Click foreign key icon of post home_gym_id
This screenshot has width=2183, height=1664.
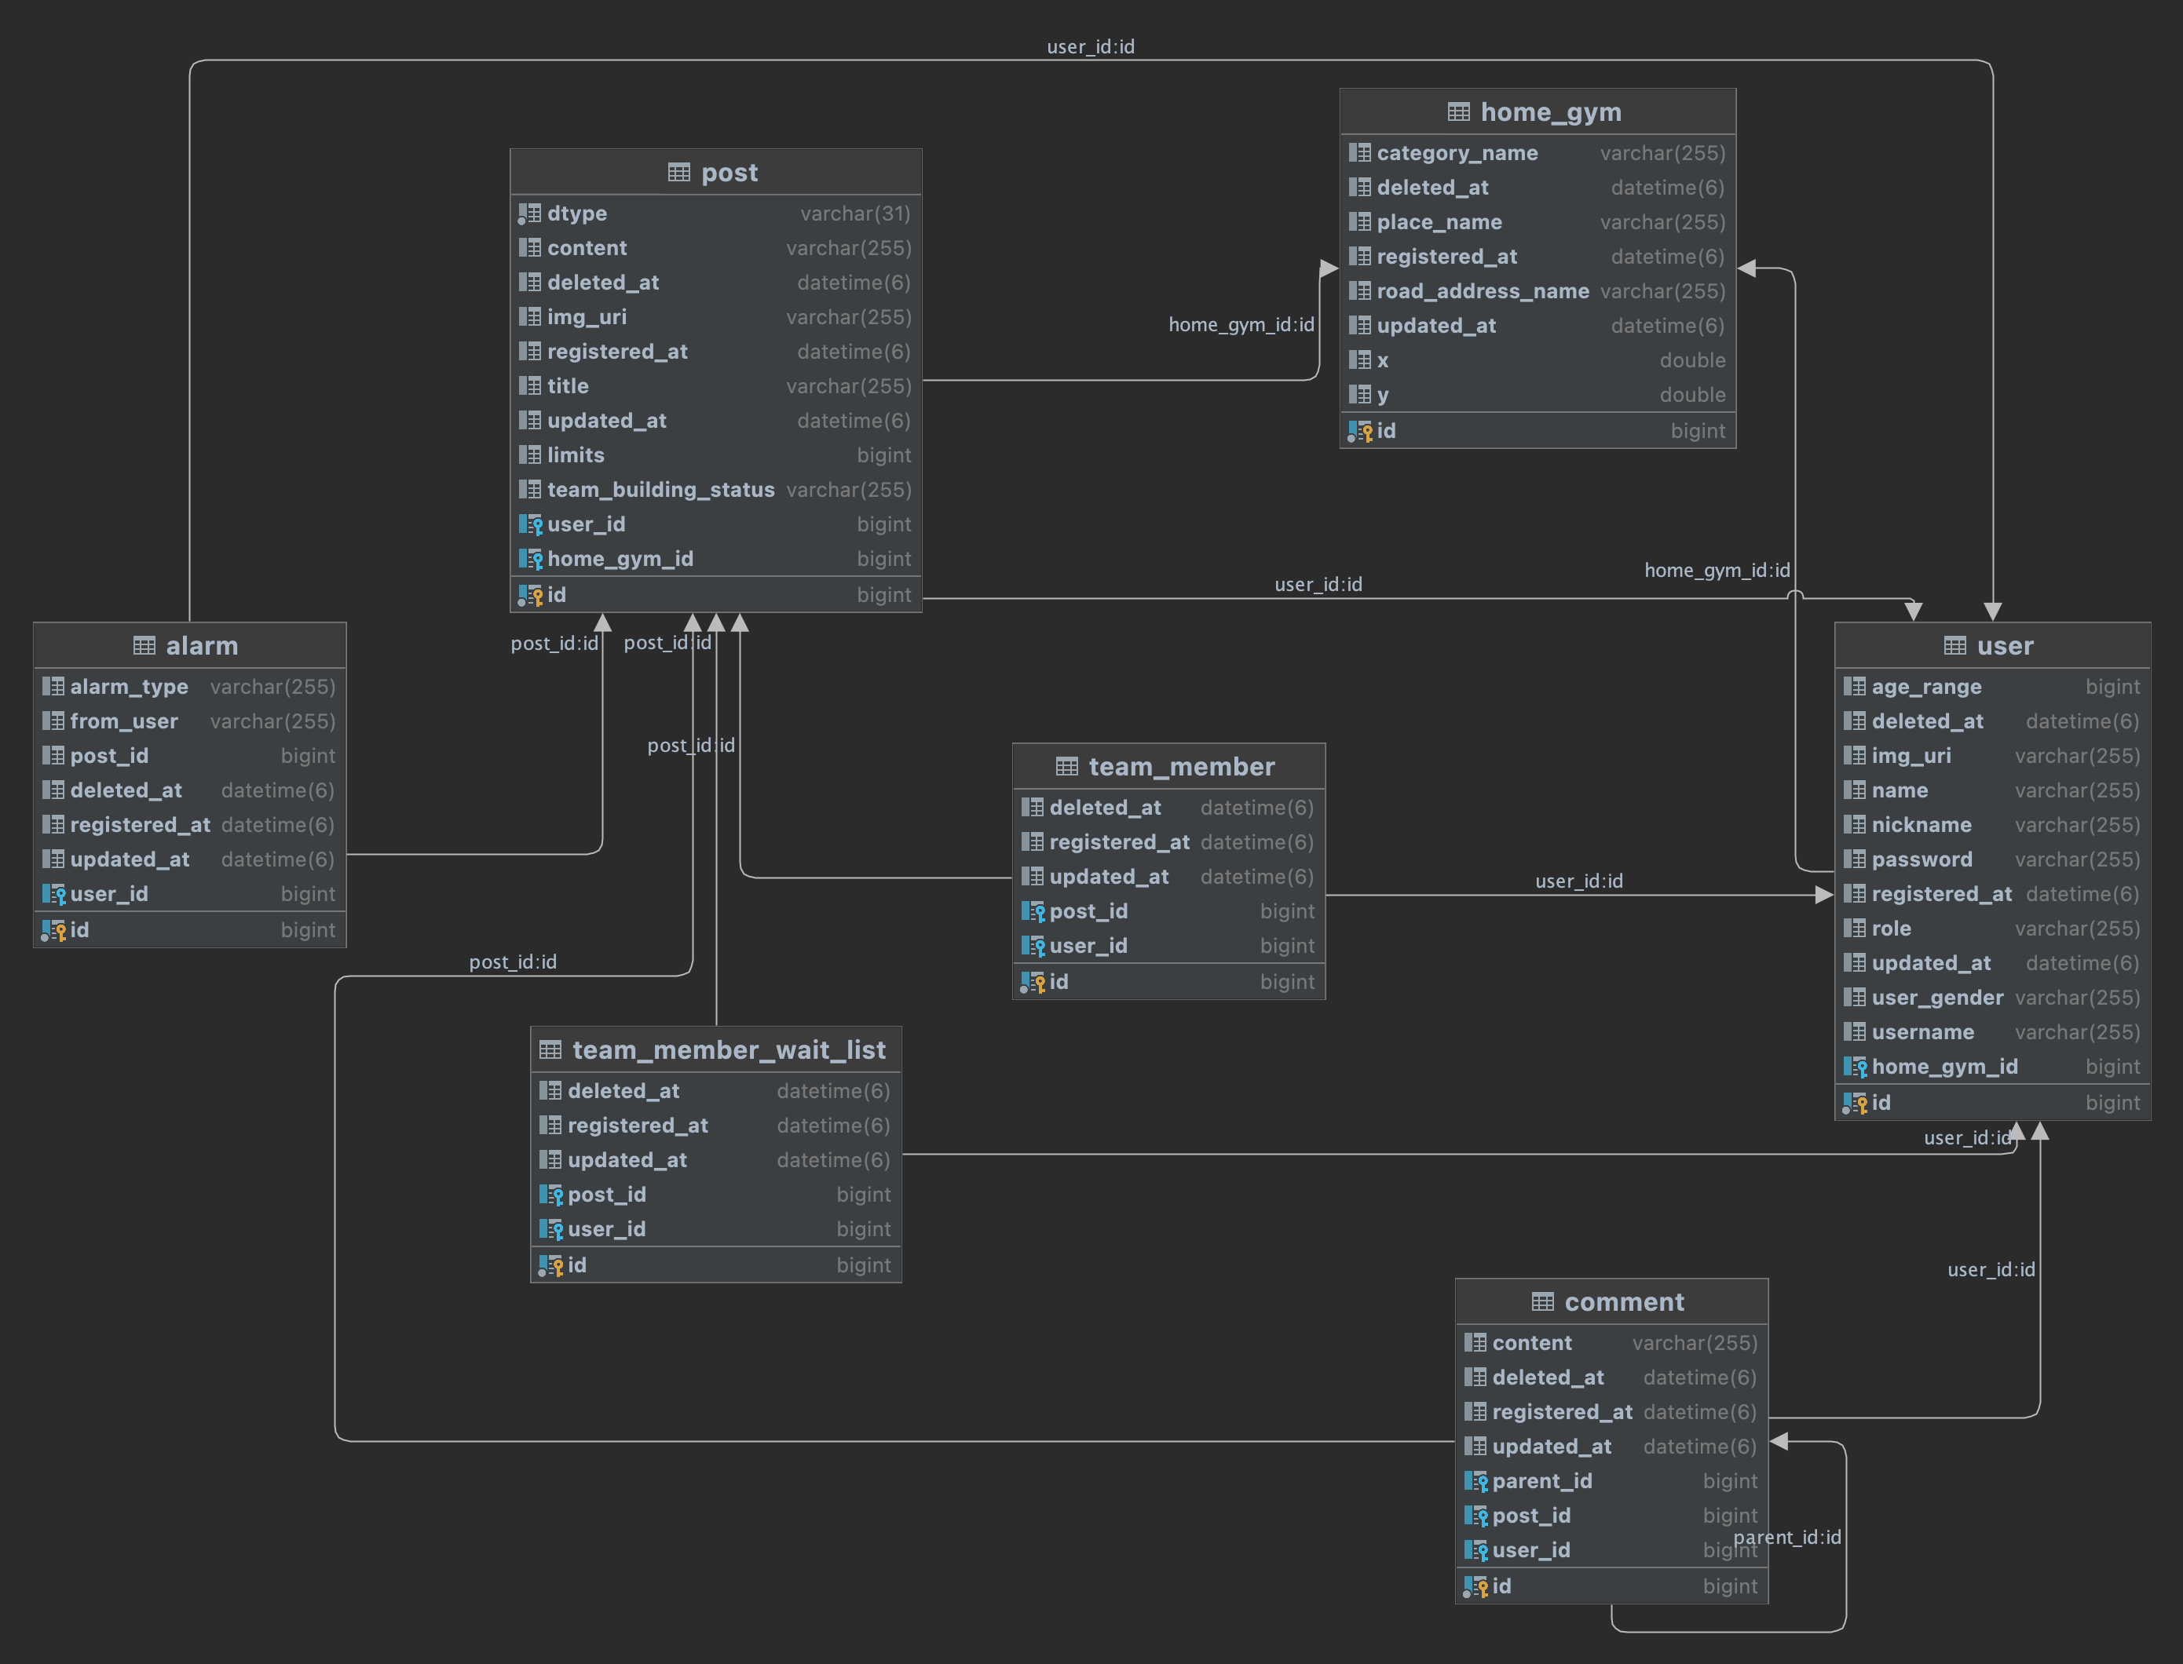pos(530,560)
